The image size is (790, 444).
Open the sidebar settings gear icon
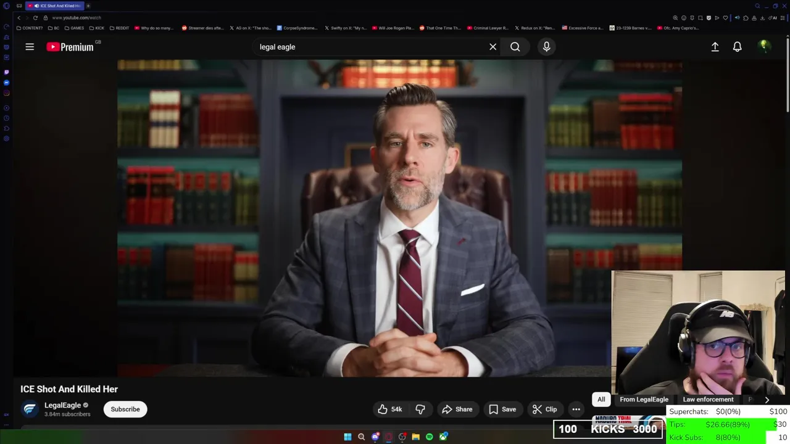pyautogui.click(x=6, y=138)
